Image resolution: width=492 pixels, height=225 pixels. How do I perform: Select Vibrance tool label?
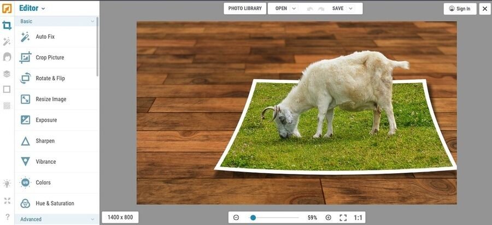(46, 162)
